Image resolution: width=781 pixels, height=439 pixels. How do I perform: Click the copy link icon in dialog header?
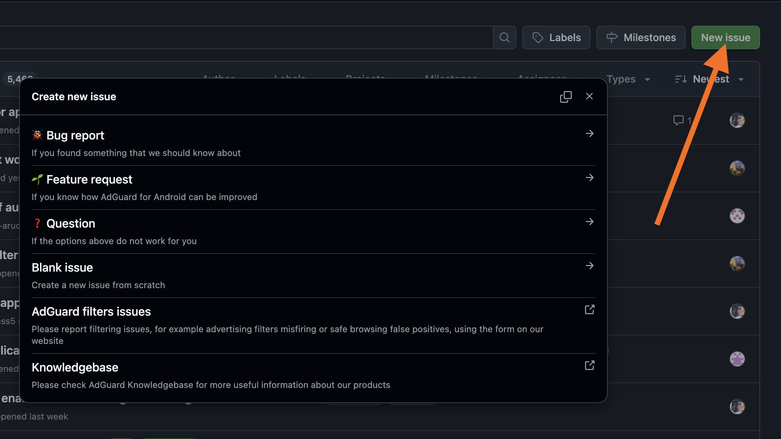[x=566, y=97]
